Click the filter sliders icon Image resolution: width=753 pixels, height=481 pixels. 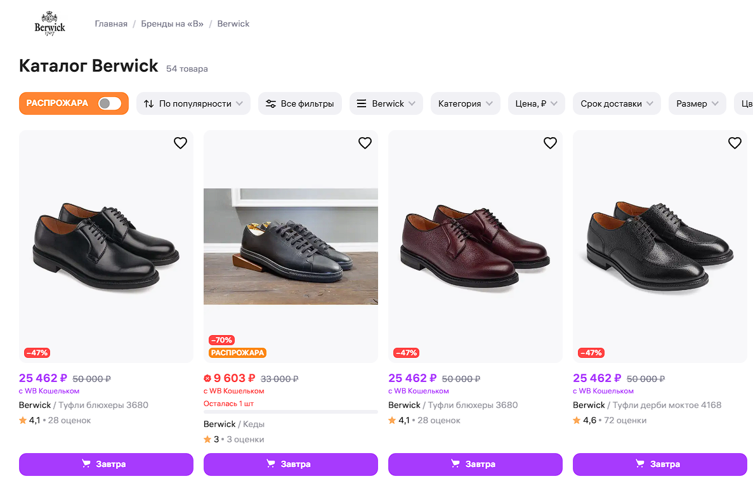click(271, 103)
